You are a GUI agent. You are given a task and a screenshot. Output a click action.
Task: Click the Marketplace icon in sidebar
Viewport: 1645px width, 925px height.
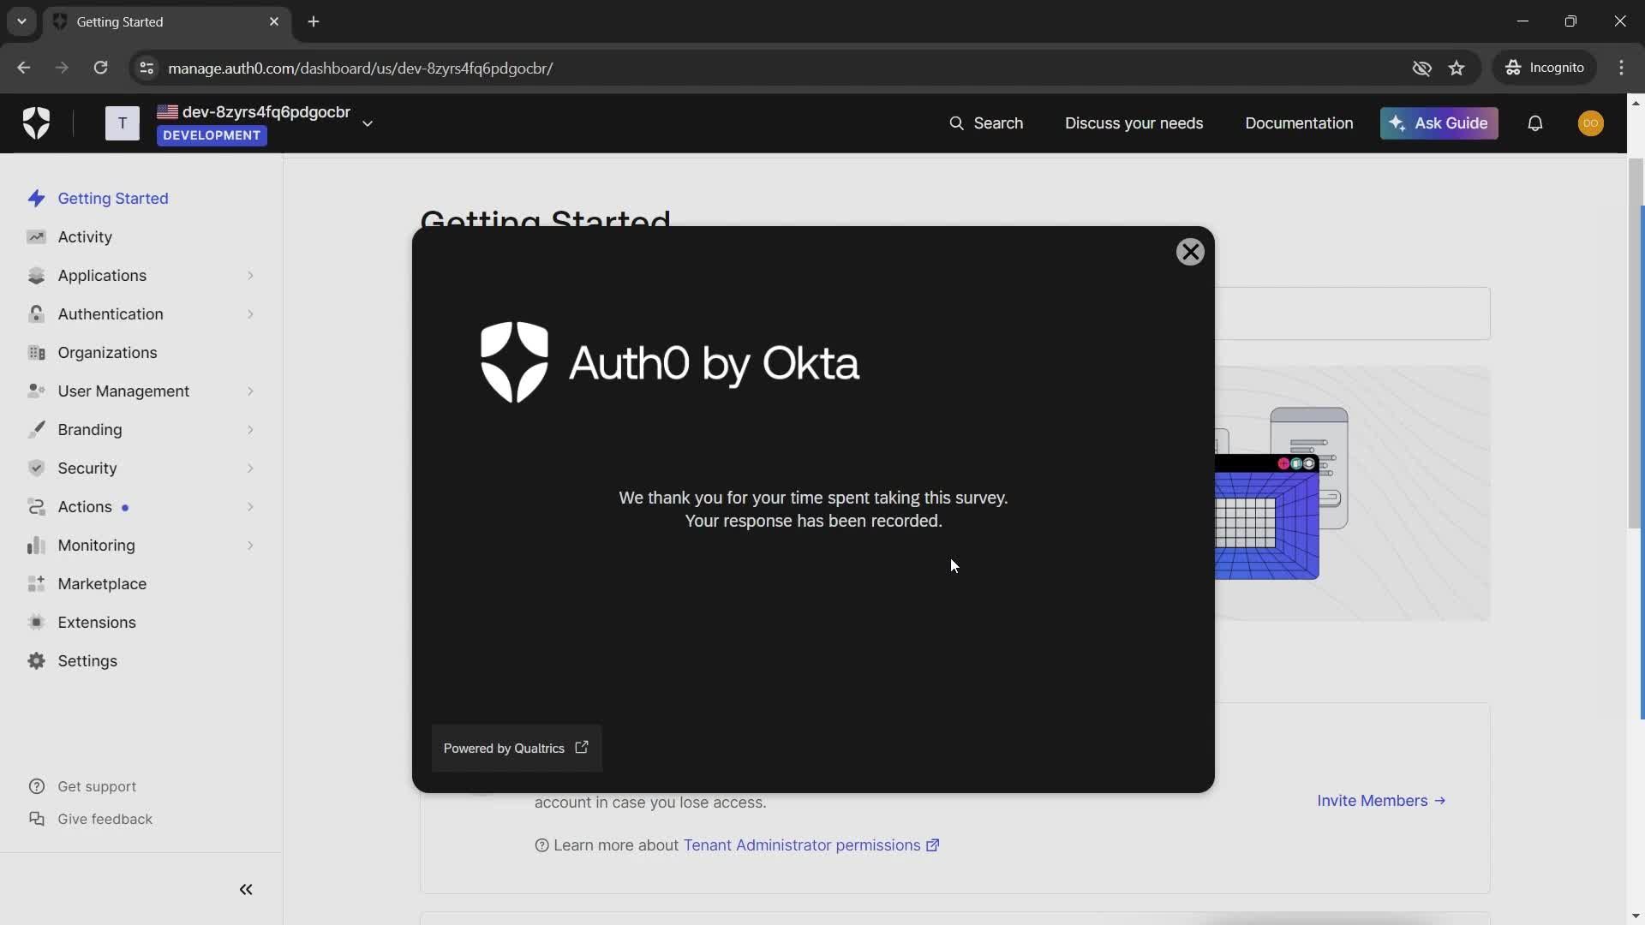36,583
